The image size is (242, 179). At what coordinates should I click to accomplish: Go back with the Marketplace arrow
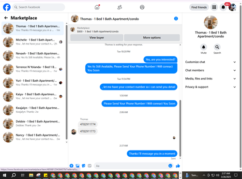6,18
